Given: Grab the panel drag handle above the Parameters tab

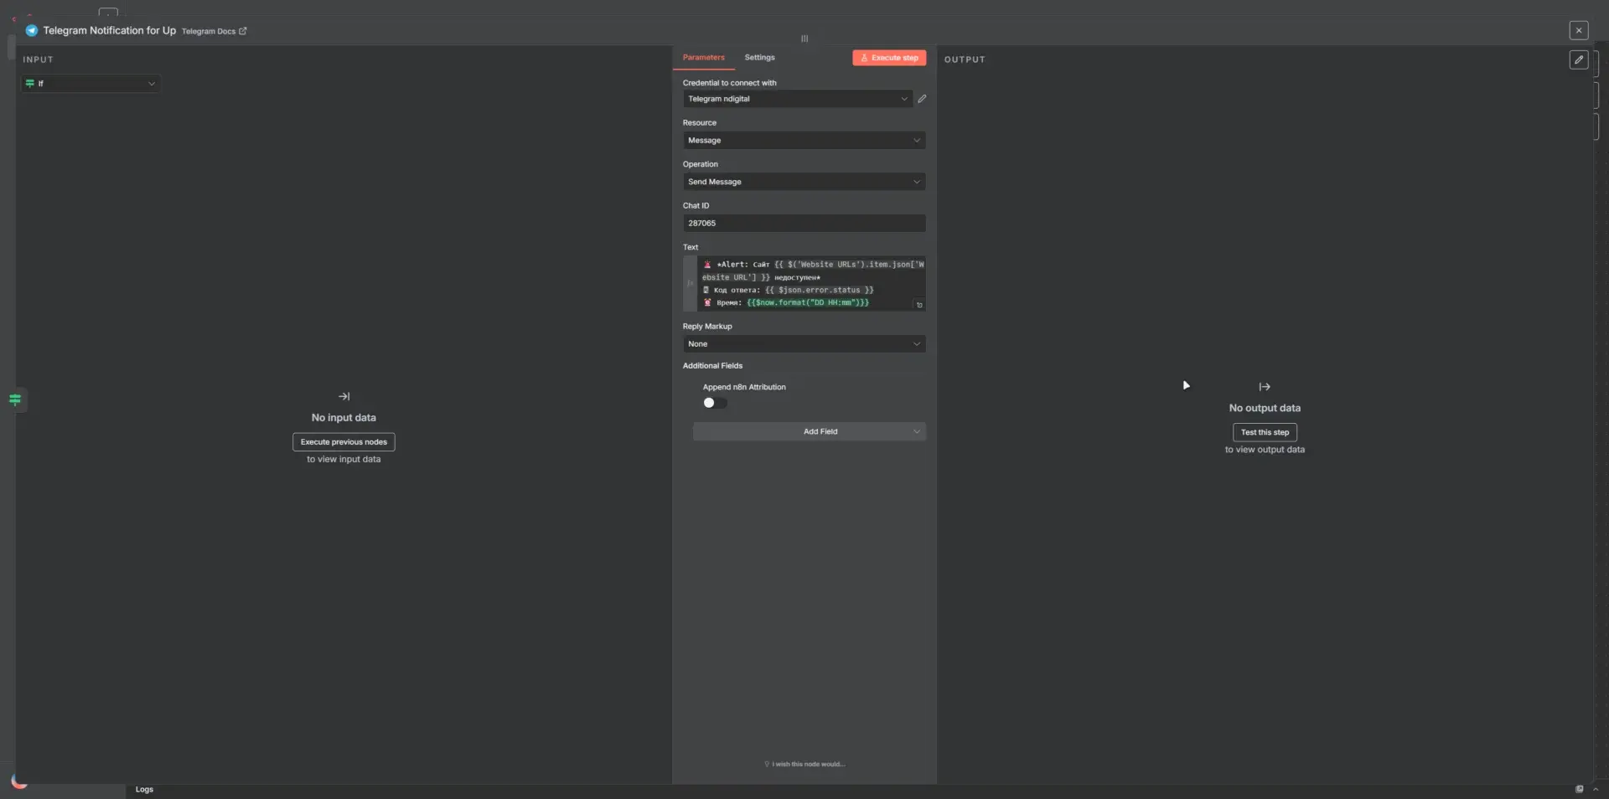Looking at the screenshot, I should 804,39.
